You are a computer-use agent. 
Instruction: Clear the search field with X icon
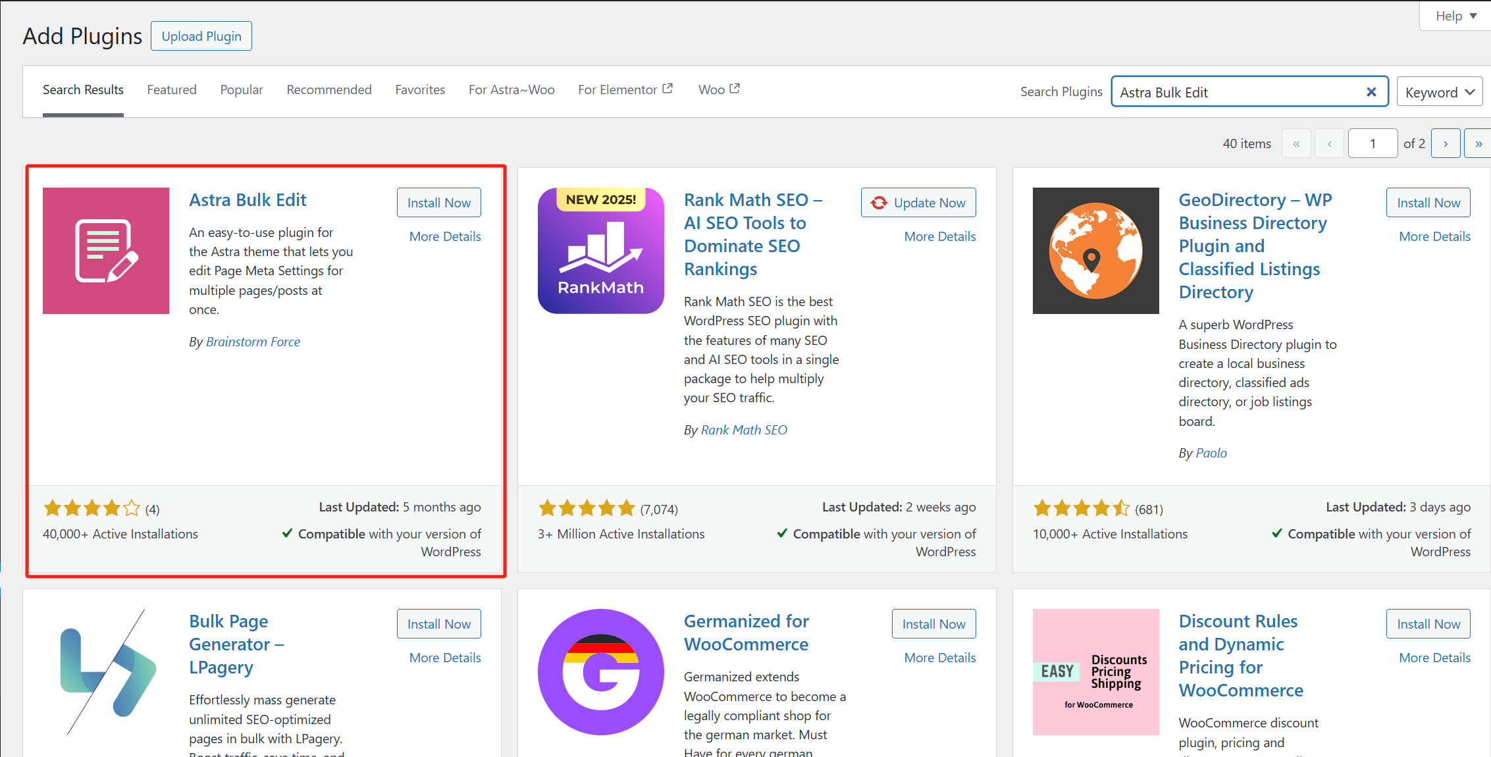point(1371,92)
